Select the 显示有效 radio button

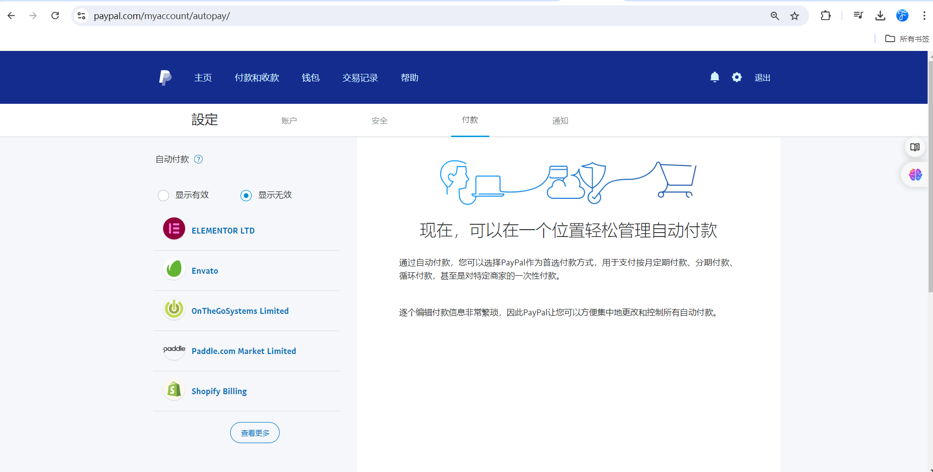163,196
